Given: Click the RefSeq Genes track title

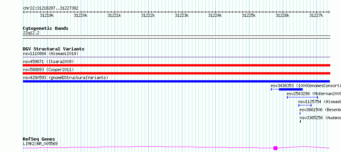Looking at the screenshot, I should pyautogui.click(x=39, y=139).
